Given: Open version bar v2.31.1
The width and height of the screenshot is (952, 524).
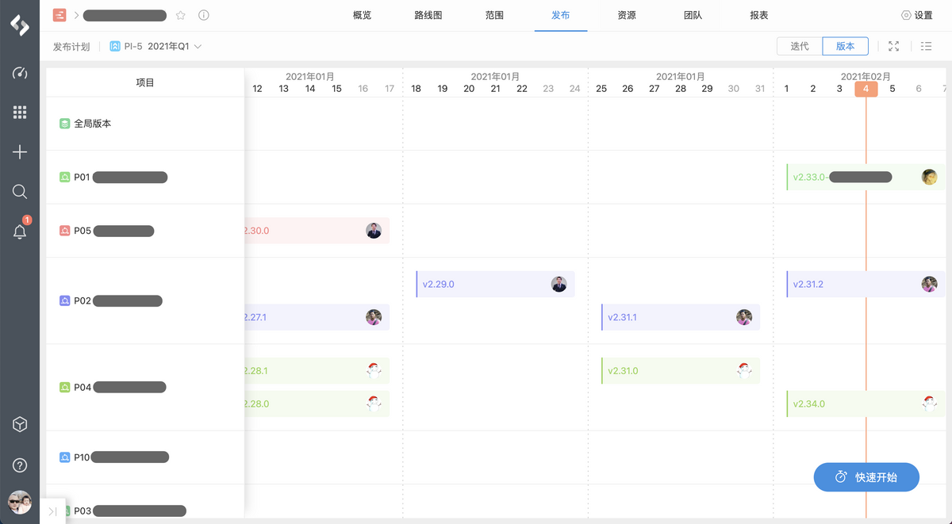Looking at the screenshot, I should pyautogui.click(x=681, y=317).
